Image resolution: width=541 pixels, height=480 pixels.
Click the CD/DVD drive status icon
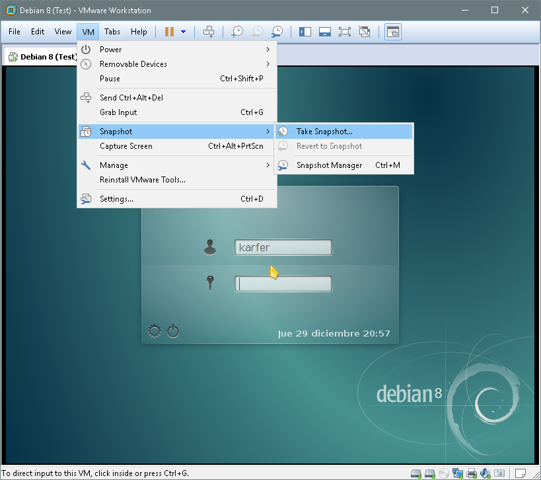pyautogui.click(x=444, y=473)
